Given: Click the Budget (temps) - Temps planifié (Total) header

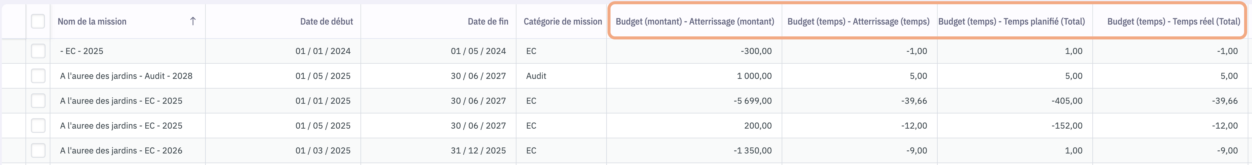Looking at the screenshot, I should click(x=1011, y=21).
